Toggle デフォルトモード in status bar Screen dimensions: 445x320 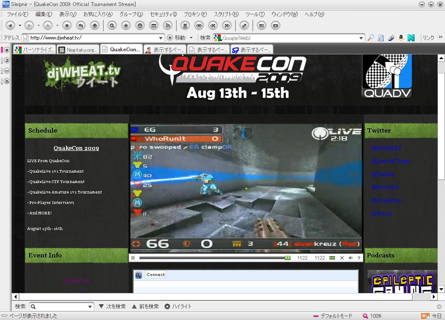point(333,316)
